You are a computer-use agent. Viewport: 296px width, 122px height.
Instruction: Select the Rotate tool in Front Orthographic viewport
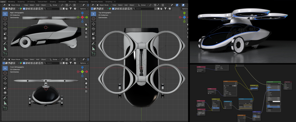coord(5,83)
